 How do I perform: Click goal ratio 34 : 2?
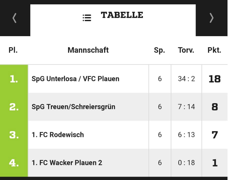tap(186, 79)
